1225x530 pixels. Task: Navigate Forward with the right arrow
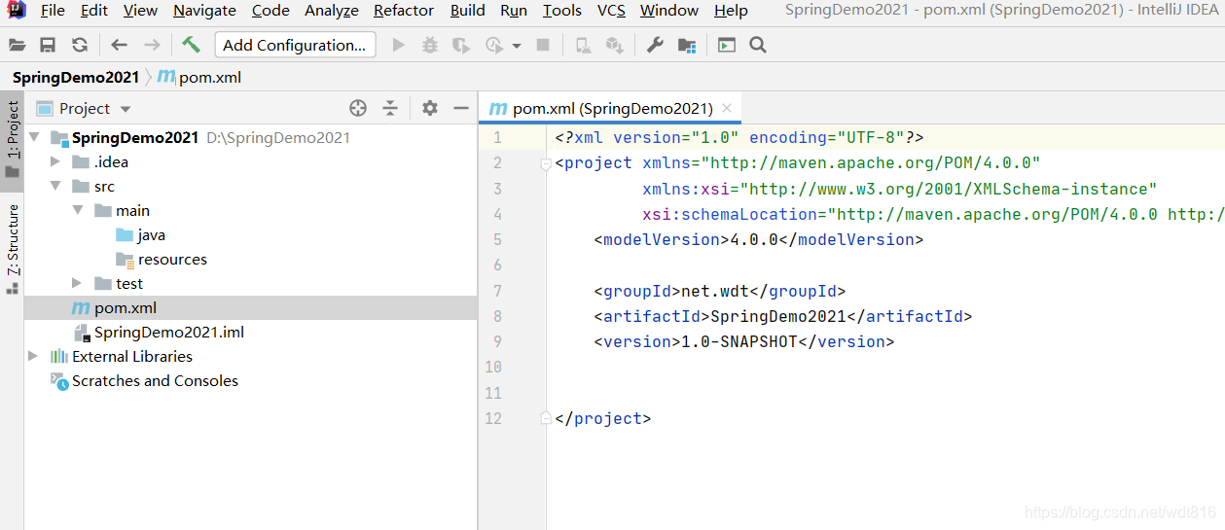(152, 45)
